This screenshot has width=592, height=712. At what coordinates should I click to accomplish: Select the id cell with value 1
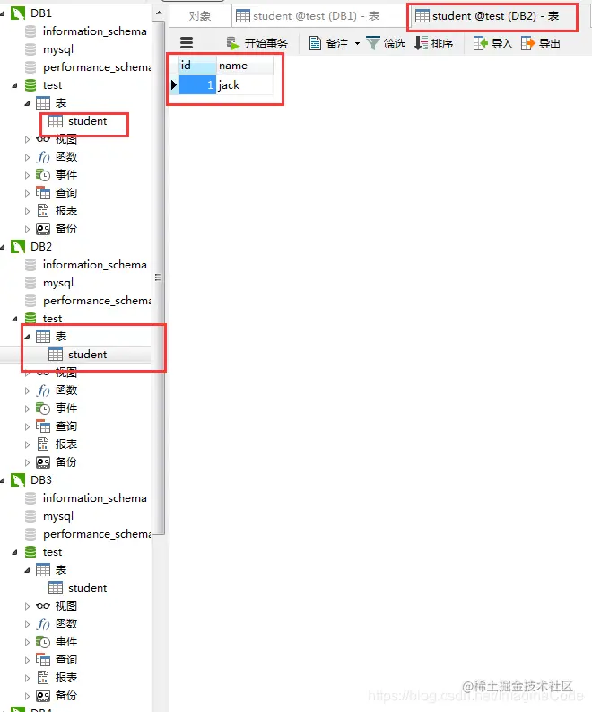(x=197, y=85)
